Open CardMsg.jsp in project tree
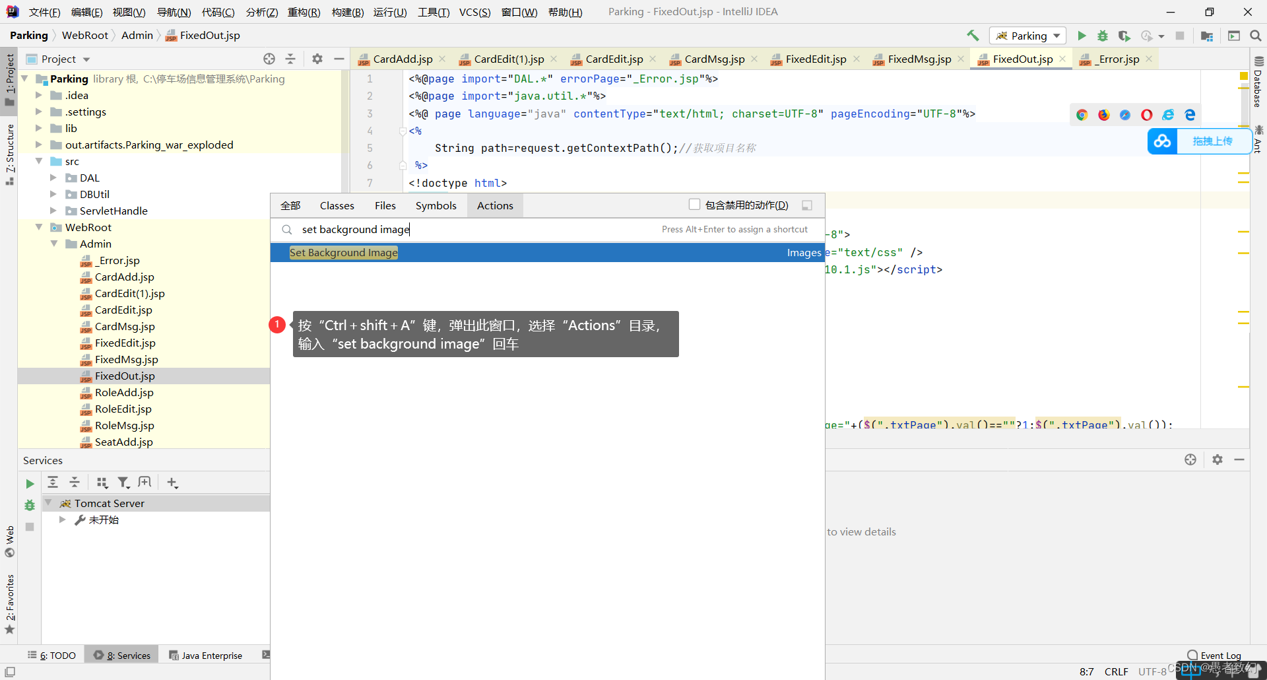The height and width of the screenshot is (680, 1267). click(124, 326)
